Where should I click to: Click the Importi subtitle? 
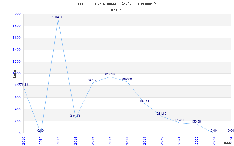(117, 10)
